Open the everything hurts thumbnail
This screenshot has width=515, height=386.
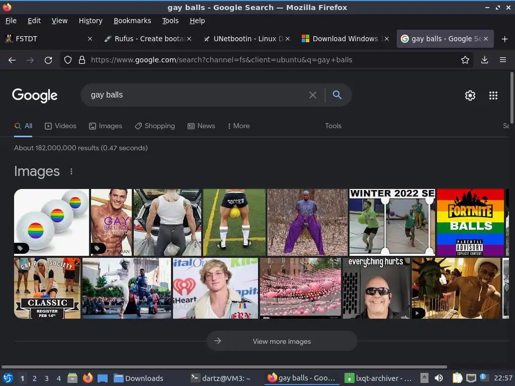(376, 288)
